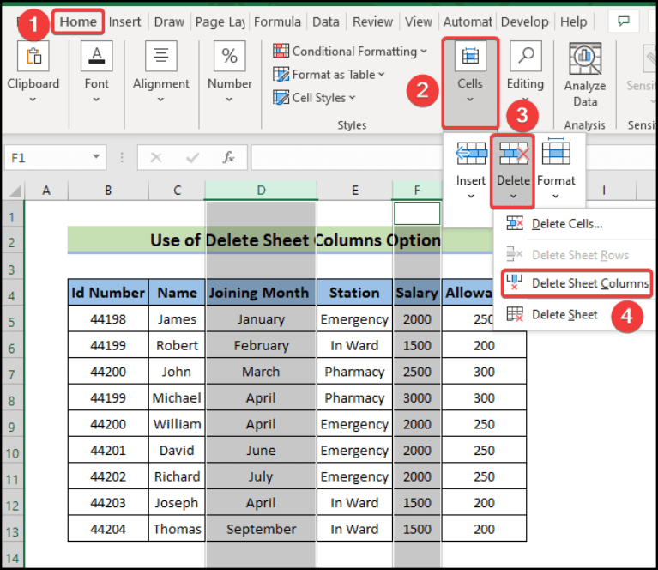The image size is (658, 570).
Task: Select the Joining Month header cell
Action: [260, 293]
